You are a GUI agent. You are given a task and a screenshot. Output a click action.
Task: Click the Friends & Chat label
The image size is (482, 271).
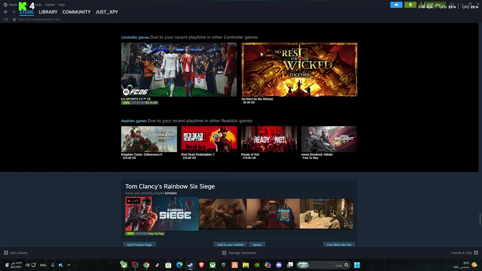(x=461, y=253)
